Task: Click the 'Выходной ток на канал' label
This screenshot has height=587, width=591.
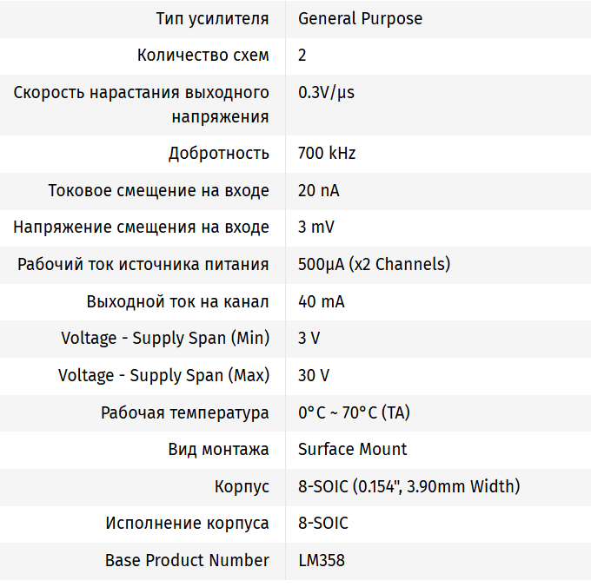Action: click(x=178, y=301)
